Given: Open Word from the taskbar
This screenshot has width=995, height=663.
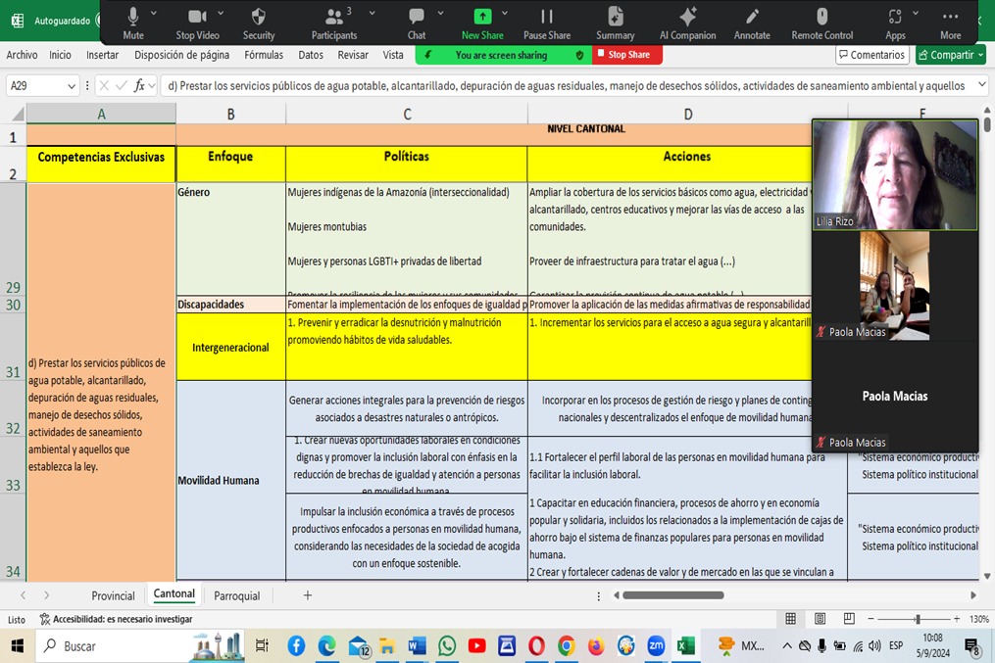Looking at the screenshot, I should click(x=417, y=646).
